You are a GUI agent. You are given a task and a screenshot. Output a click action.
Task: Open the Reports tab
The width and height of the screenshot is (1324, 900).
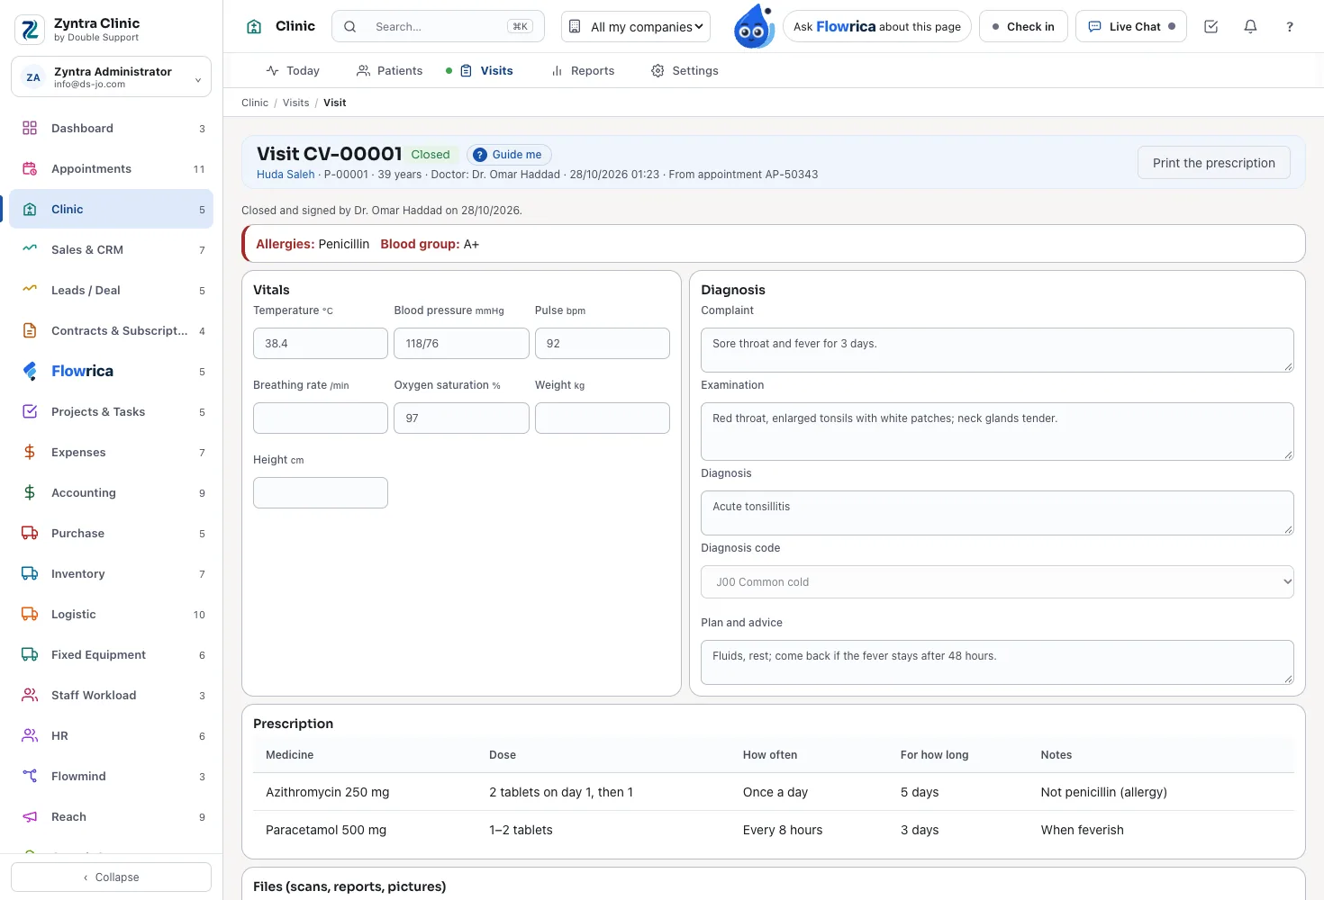coord(583,71)
